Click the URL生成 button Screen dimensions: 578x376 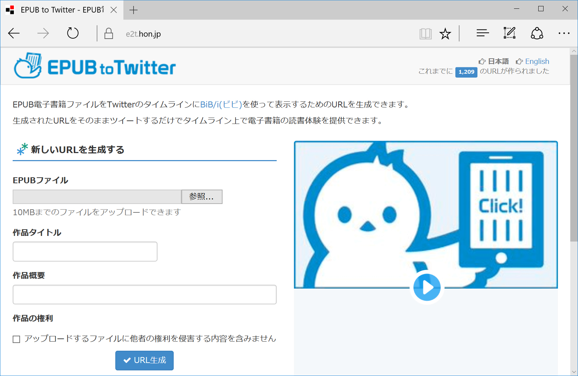144,360
